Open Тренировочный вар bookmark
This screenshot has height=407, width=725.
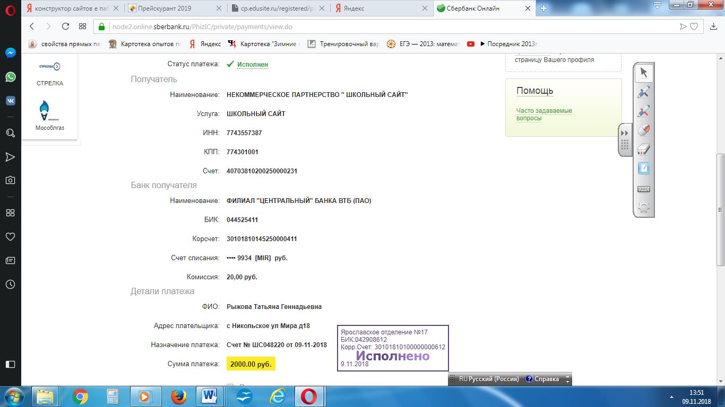click(343, 44)
